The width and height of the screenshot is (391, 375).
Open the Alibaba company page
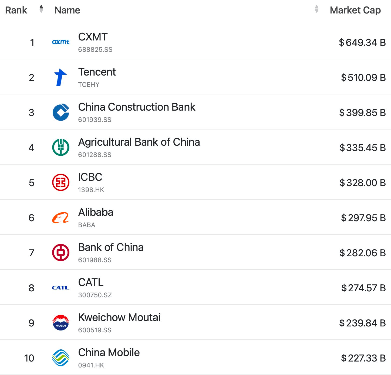point(96,212)
